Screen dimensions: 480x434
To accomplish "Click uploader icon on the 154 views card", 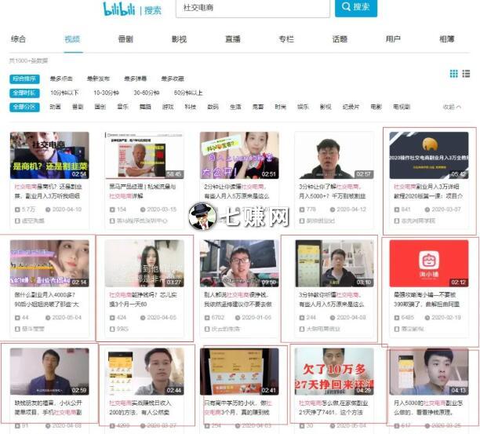I will (112, 221).
